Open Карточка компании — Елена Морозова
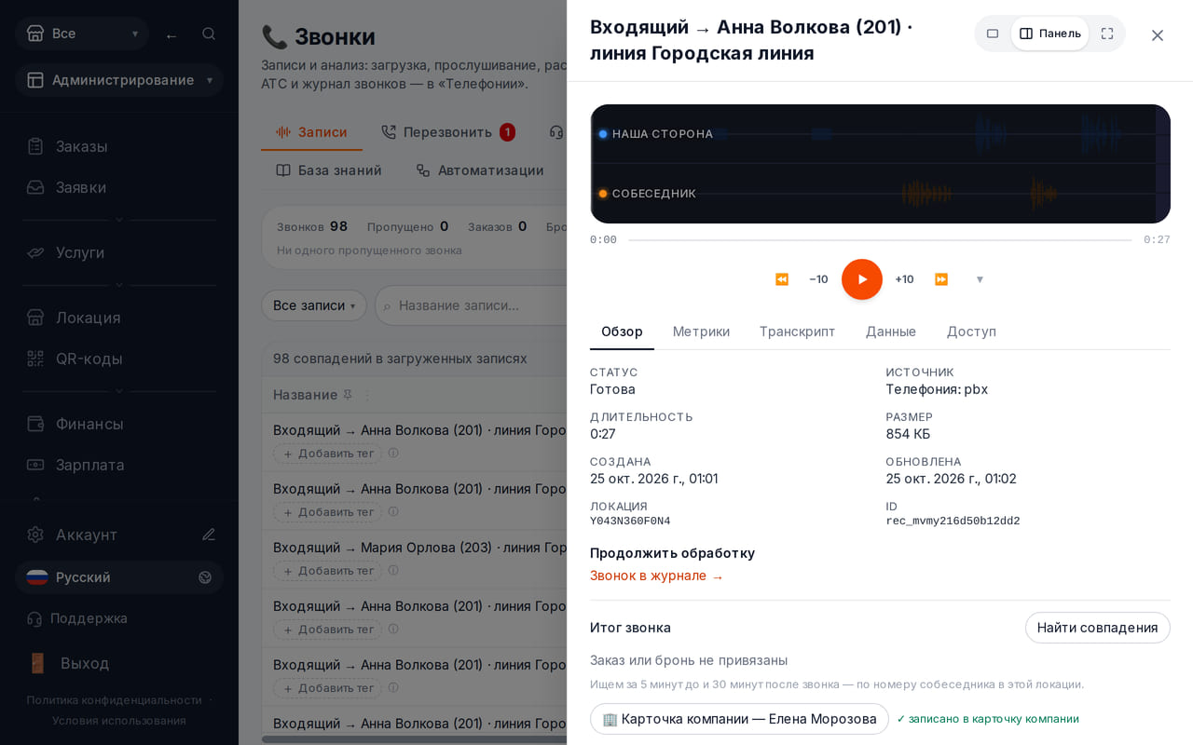The image size is (1193, 745). [x=739, y=719]
